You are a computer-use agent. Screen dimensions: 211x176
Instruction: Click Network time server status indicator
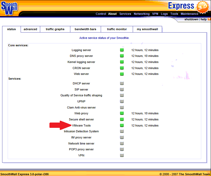(x=122, y=143)
